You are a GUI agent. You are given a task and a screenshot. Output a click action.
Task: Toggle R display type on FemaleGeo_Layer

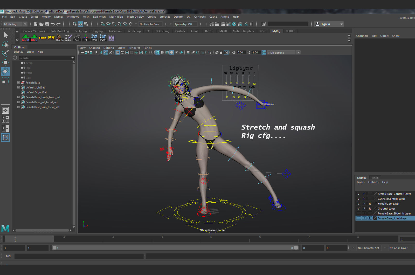370,204
